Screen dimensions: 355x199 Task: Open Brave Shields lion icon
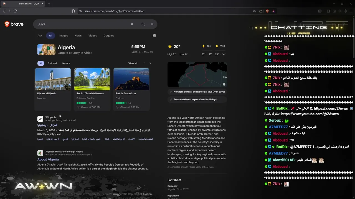267,11
